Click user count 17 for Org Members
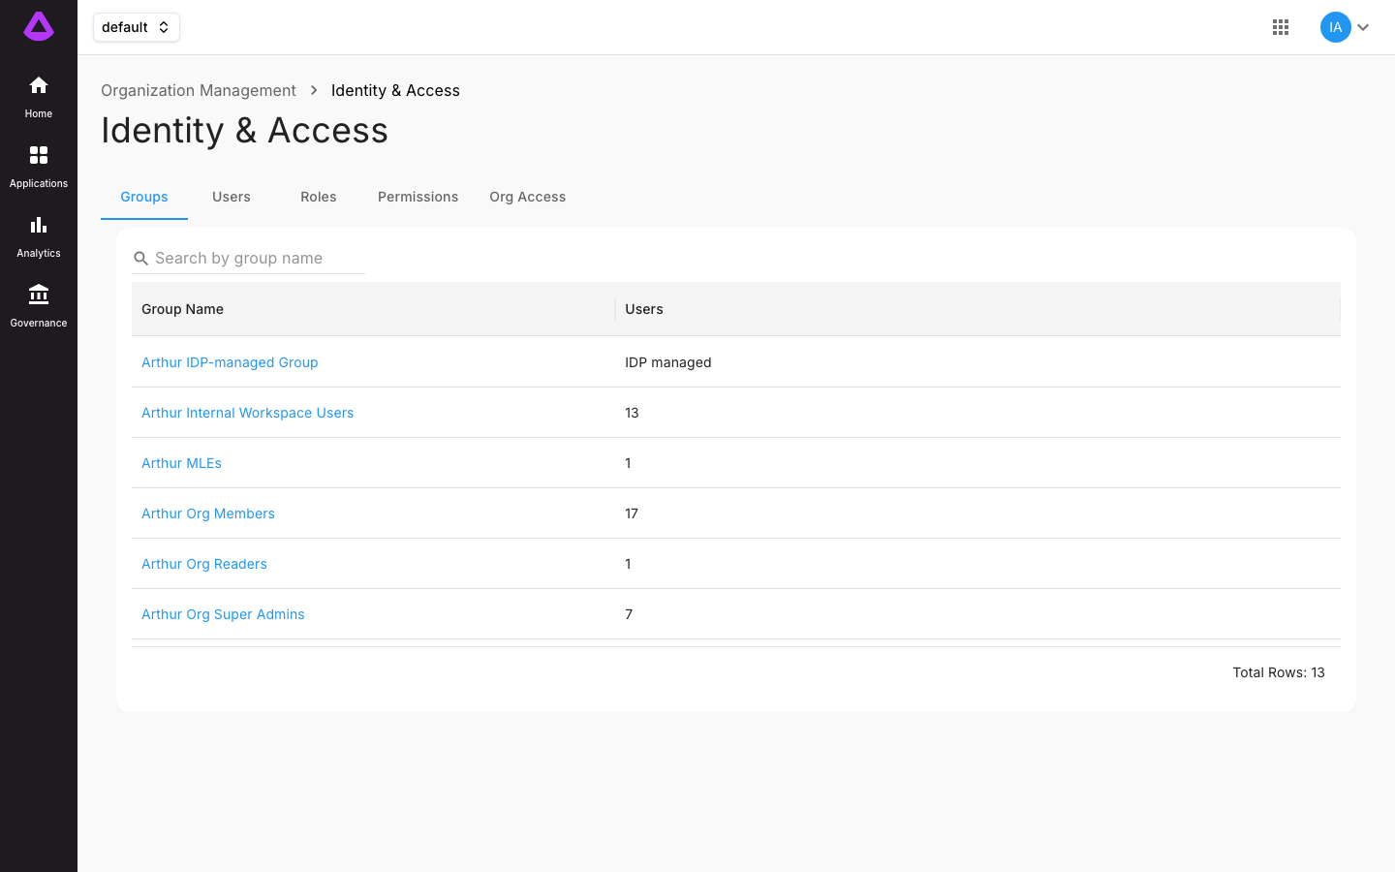The width and height of the screenshot is (1395, 872). 632,514
